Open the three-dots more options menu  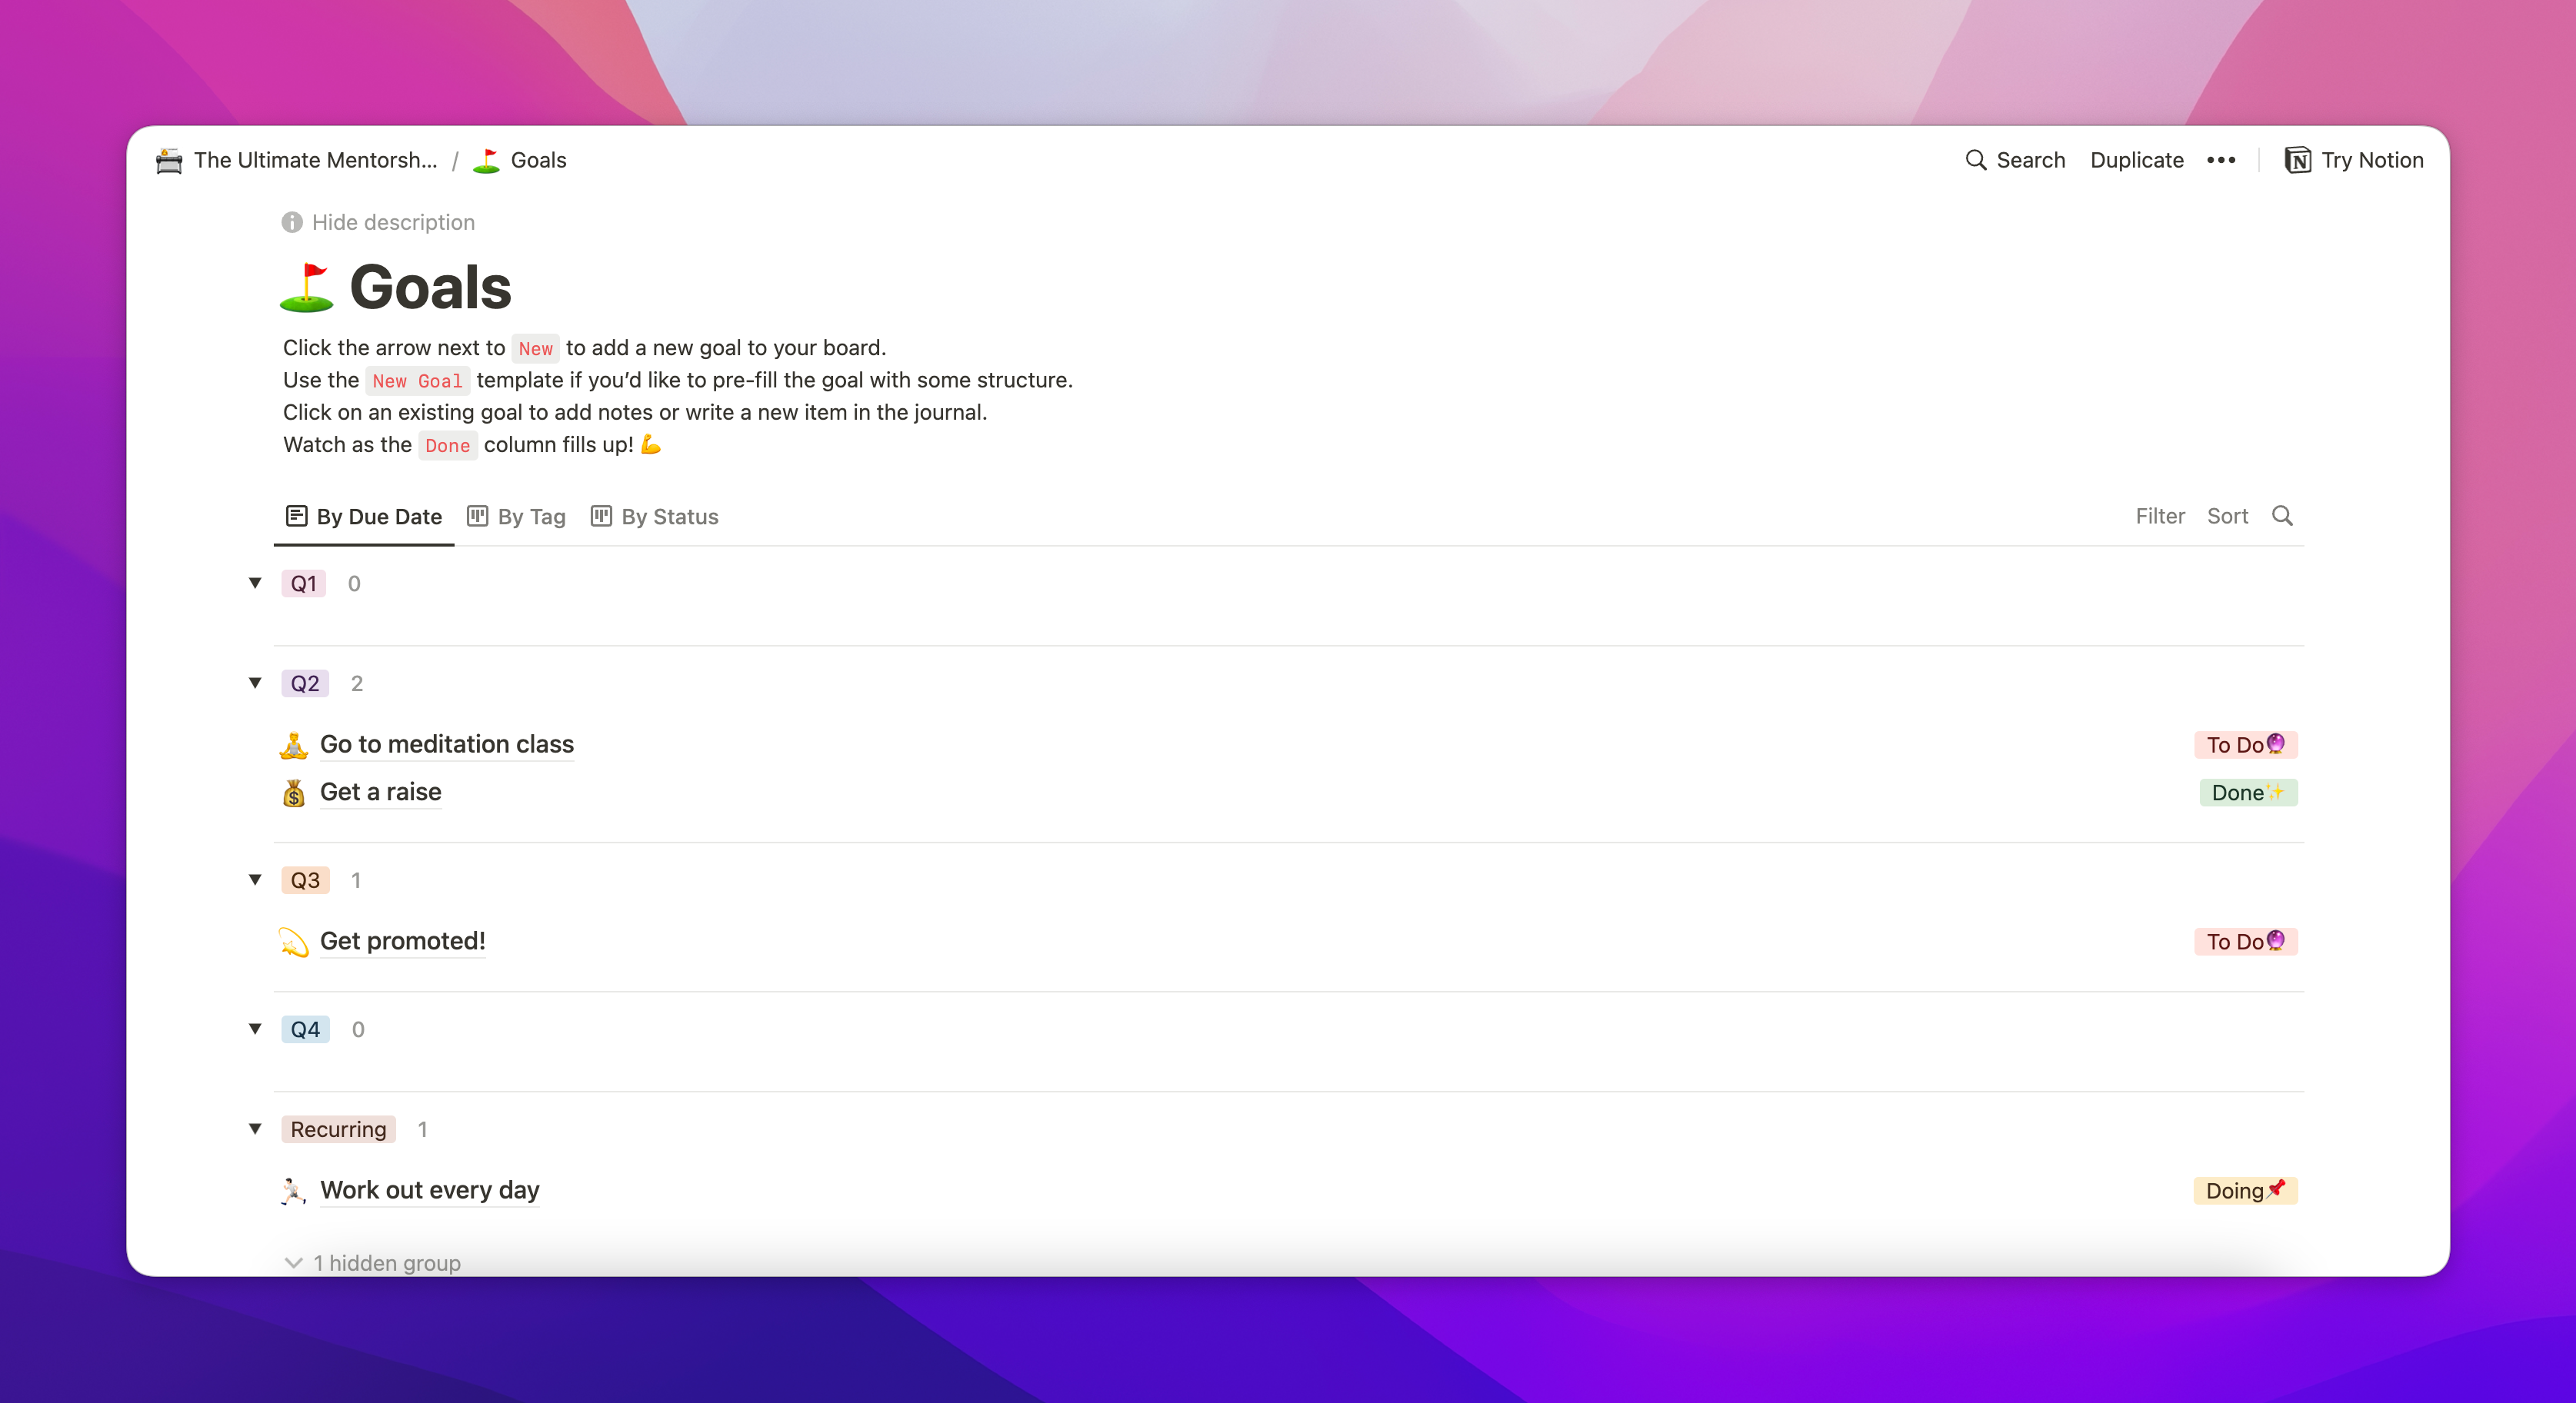[x=2220, y=160]
